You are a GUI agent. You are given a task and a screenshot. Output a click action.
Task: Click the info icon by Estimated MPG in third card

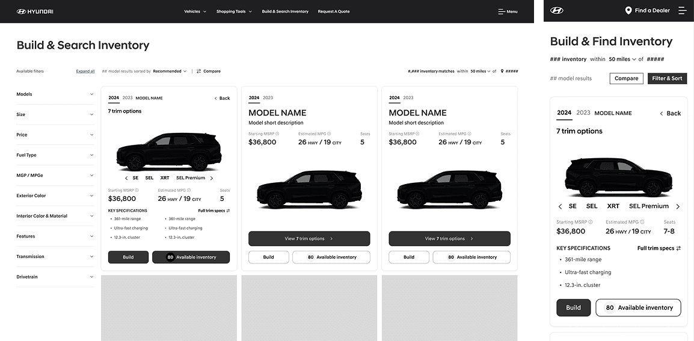click(470, 134)
